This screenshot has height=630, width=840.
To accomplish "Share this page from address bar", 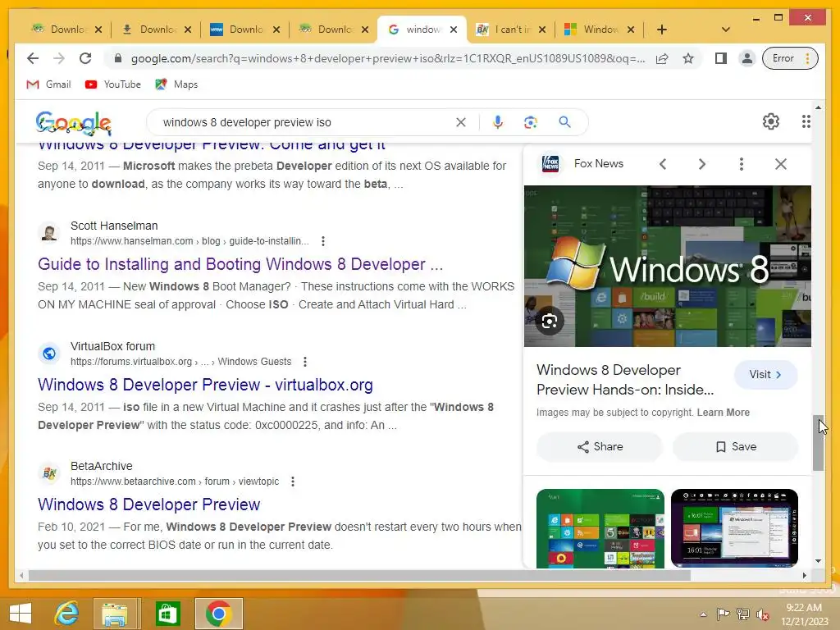I will coord(662,58).
